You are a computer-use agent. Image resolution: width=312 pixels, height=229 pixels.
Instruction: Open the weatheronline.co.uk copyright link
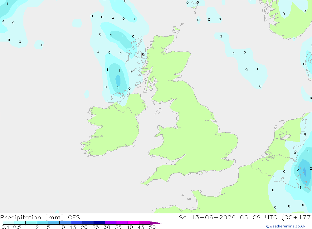pyautogui.click(x=286, y=226)
